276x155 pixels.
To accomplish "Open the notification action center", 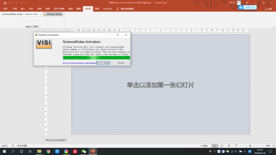I will pyautogui.click(x=270, y=151).
